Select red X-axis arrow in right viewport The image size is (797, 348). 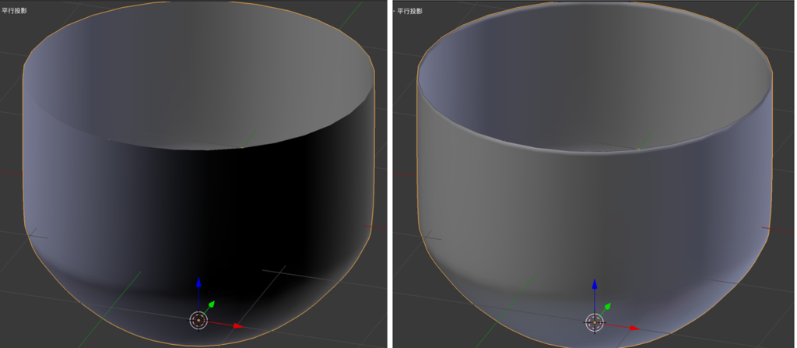tap(634, 329)
